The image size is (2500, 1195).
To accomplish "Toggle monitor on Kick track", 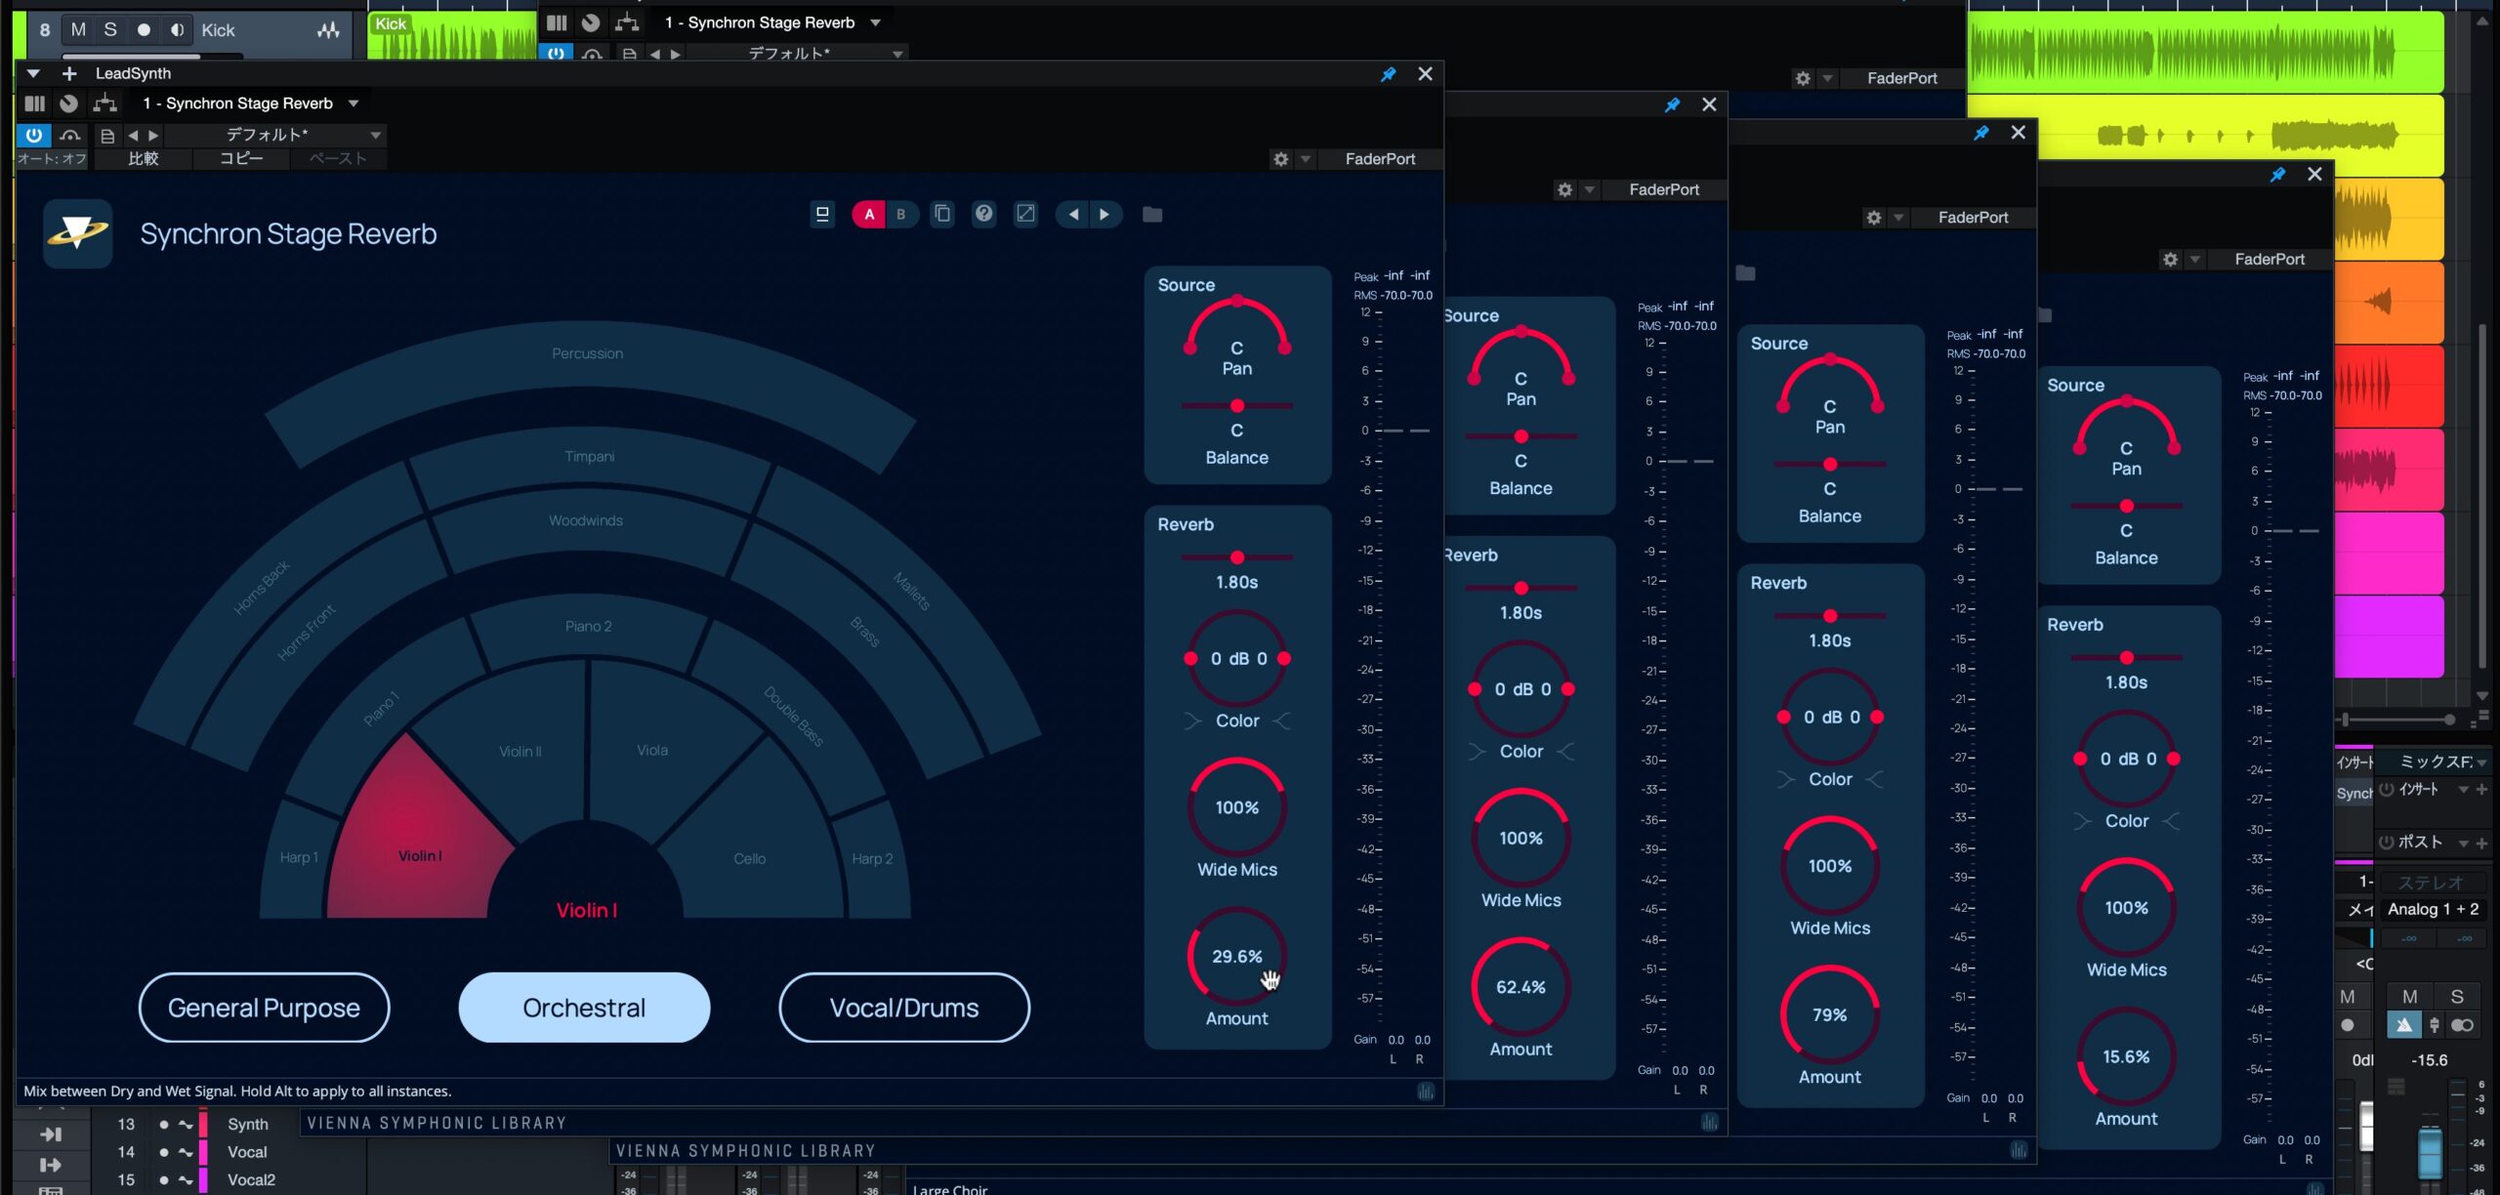I will click(x=177, y=30).
